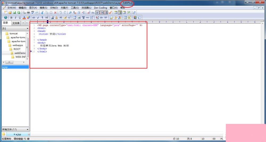Toggle directory window panel button

[x=120, y=13]
